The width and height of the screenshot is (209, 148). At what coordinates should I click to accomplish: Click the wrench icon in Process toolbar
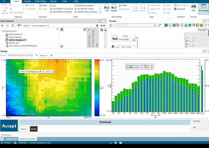tap(160, 25)
